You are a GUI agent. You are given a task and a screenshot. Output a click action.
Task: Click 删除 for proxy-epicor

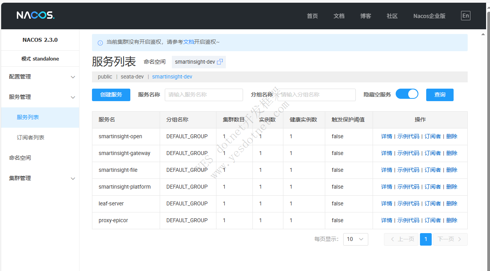[x=452, y=221]
